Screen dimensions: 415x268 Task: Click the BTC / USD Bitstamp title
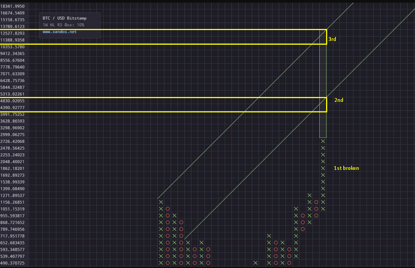click(65, 18)
